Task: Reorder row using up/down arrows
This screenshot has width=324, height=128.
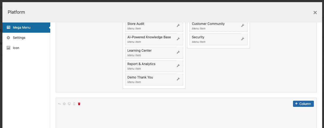Action: (59, 104)
